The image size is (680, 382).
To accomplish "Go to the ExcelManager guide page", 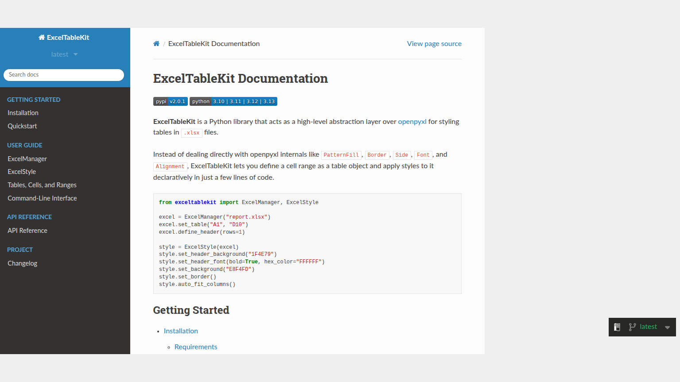I will [27, 159].
